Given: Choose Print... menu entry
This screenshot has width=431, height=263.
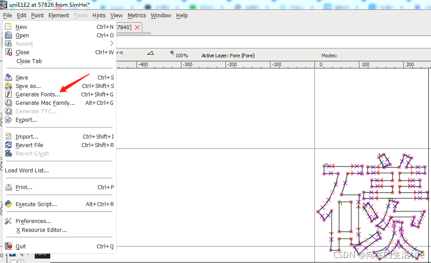Looking at the screenshot, I should (59, 187).
